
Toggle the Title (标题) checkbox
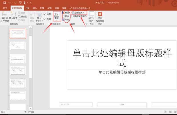[45, 14]
